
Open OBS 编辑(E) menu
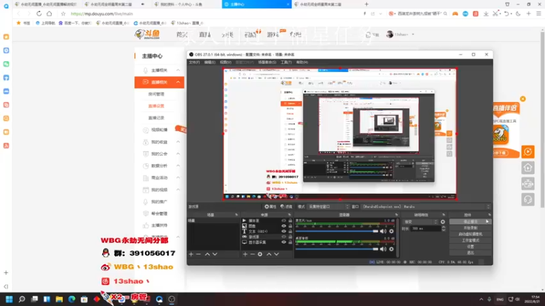210,63
